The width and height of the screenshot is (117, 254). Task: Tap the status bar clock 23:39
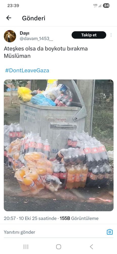click(x=13, y=6)
